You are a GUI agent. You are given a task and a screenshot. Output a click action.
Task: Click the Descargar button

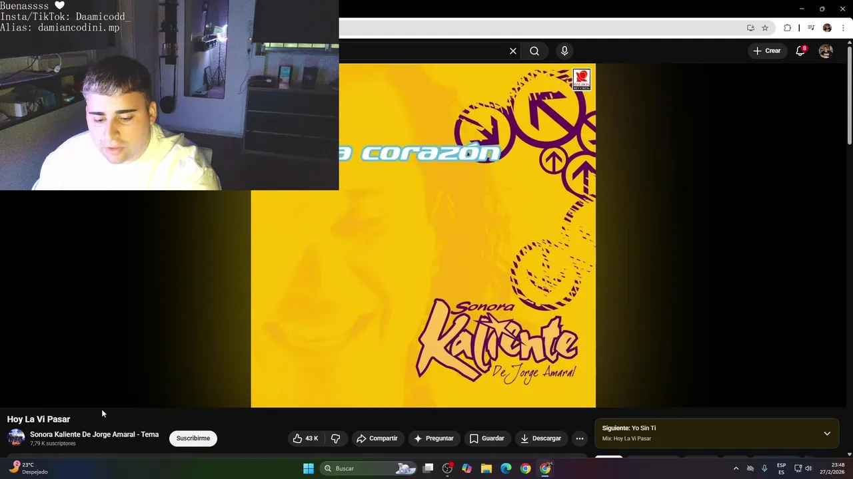541,438
